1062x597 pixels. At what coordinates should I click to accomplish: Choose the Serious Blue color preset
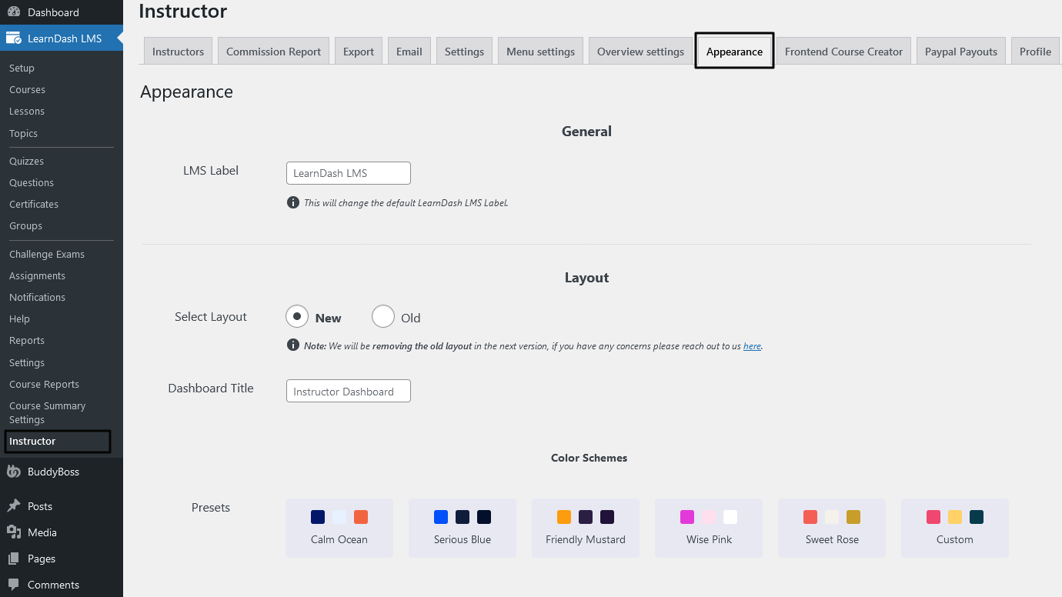pyautogui.click(x=463, y=528)
